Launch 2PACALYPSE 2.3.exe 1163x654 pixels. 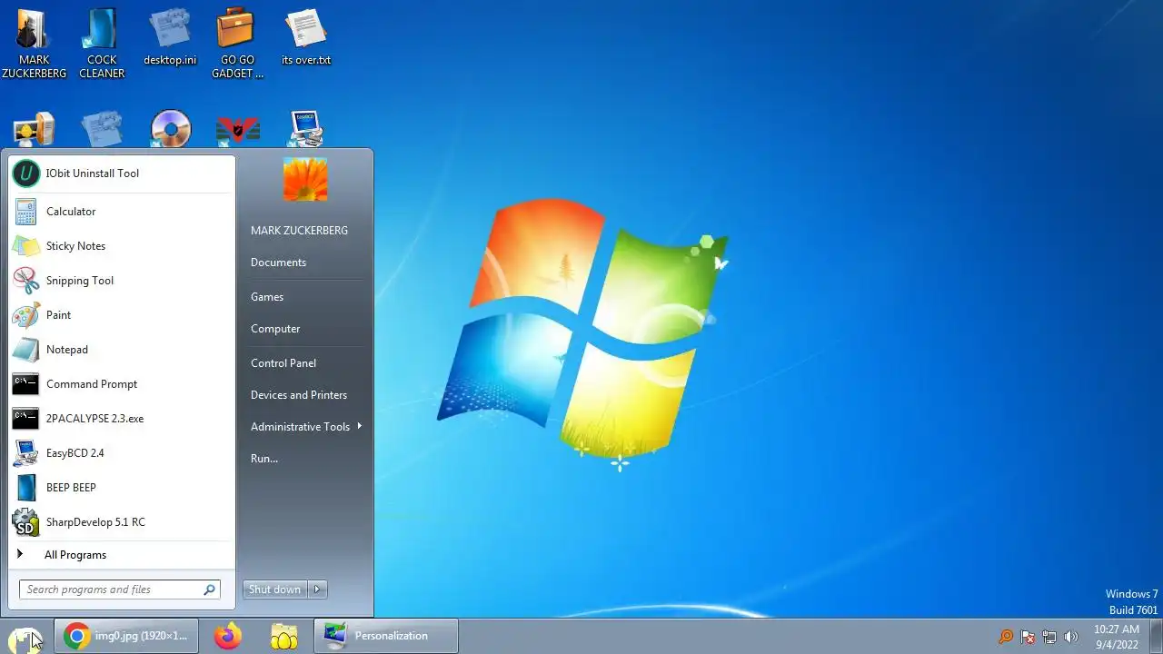tap(121, 419)
